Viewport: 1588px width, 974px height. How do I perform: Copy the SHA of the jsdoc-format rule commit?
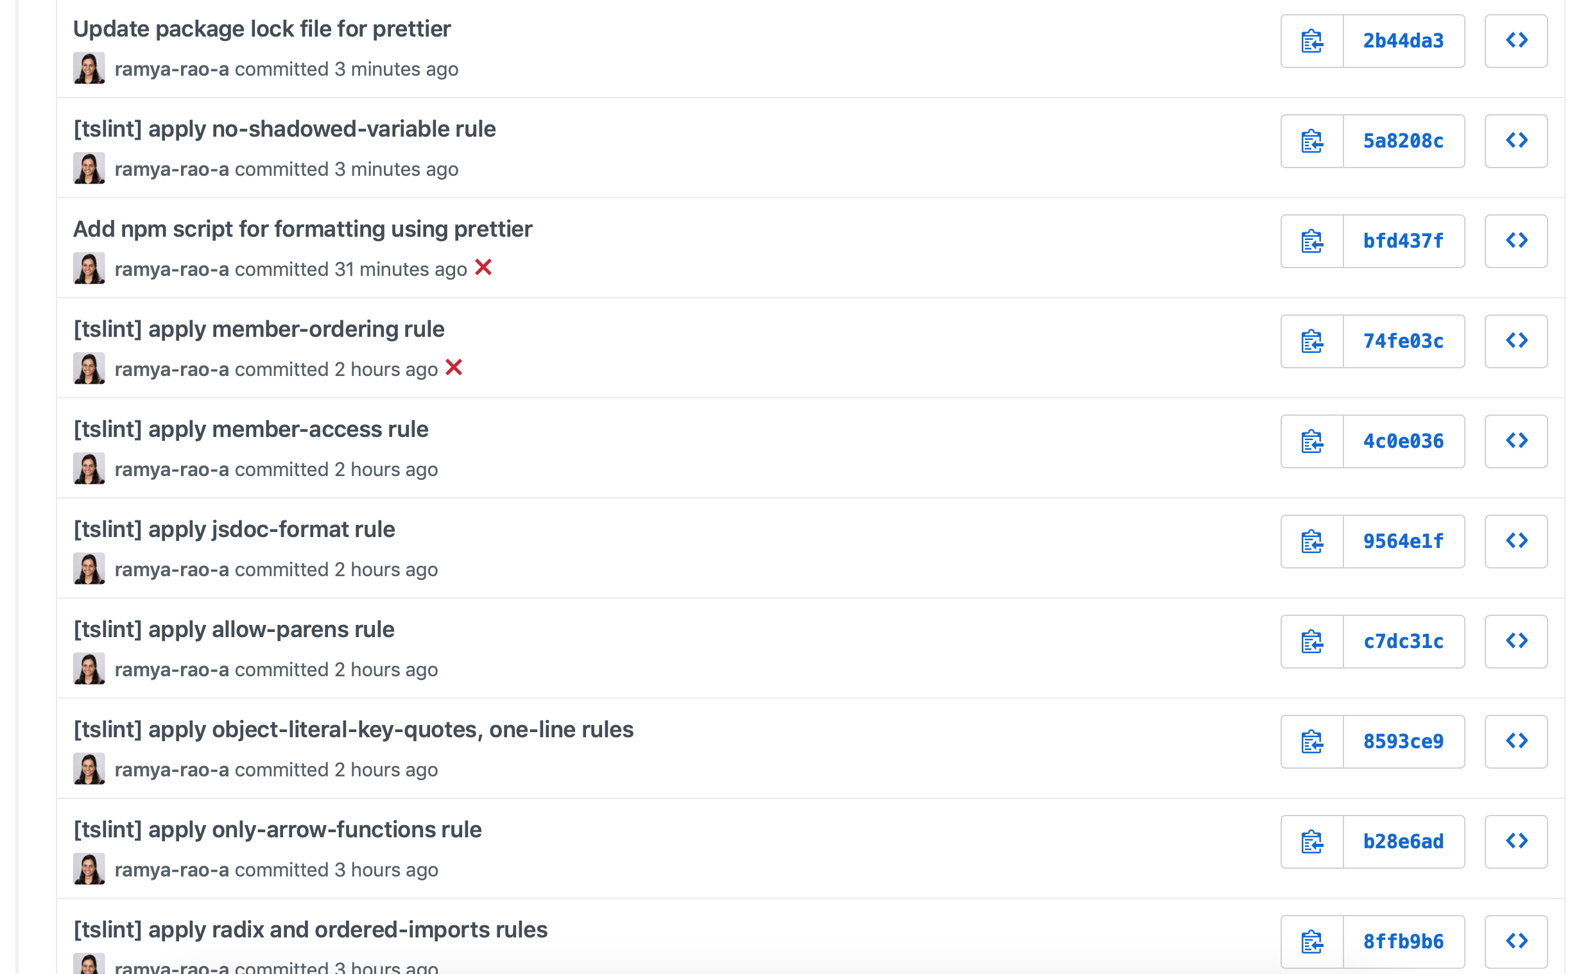[x=1311, y=541]
